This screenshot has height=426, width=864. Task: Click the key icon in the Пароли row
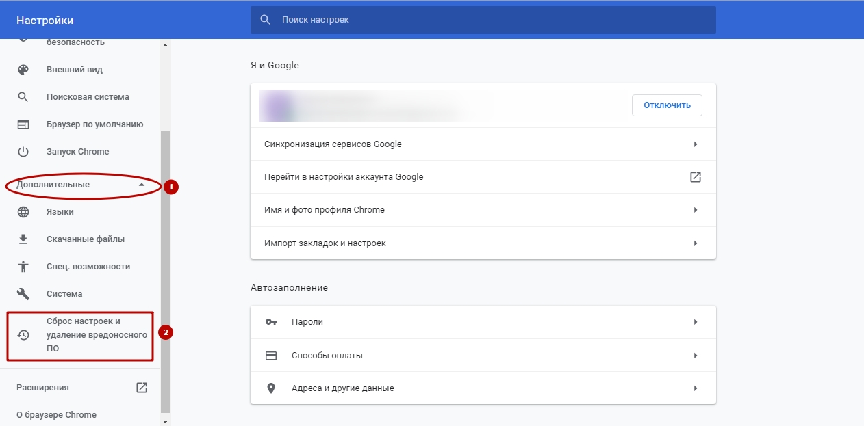[271, 322]
